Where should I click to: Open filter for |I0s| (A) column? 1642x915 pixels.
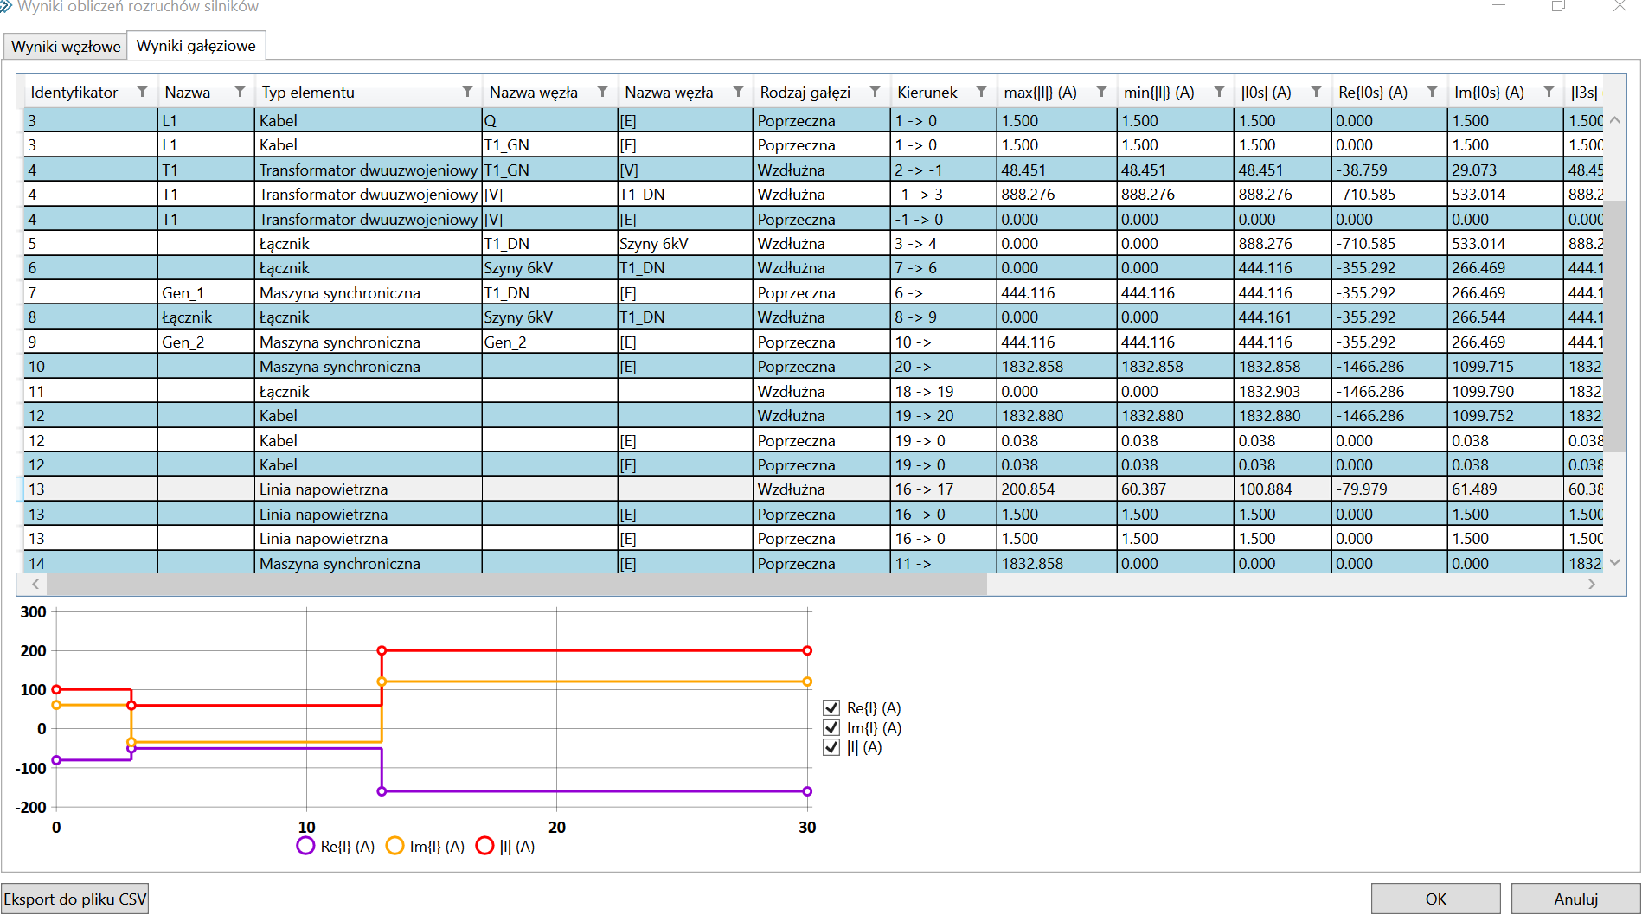coord(1316,92)
